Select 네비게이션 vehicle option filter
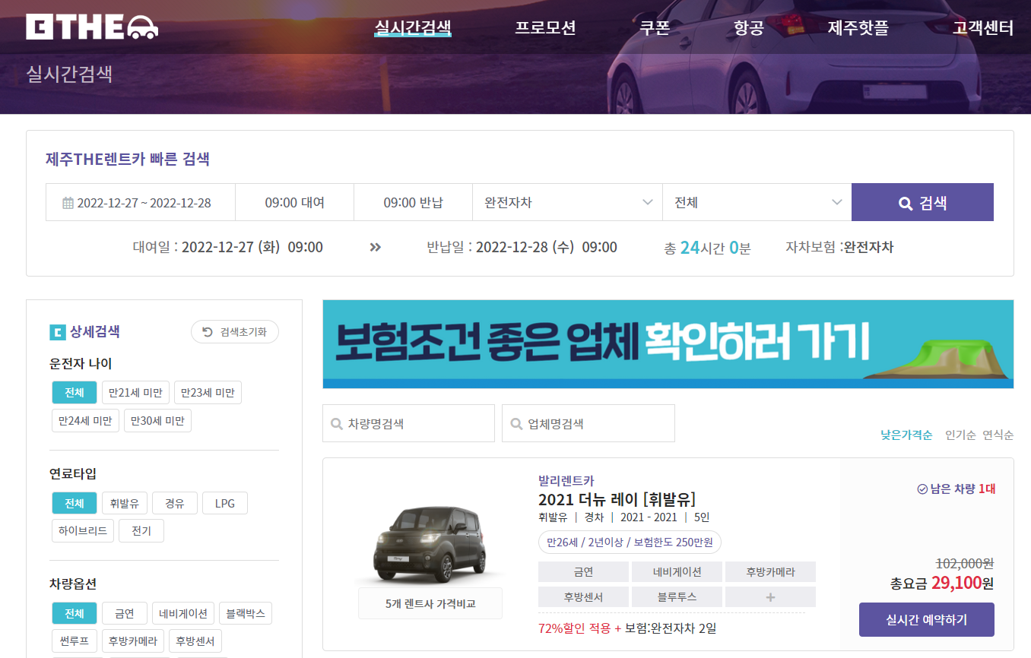 pyautogui.click(x=183, y=613)
